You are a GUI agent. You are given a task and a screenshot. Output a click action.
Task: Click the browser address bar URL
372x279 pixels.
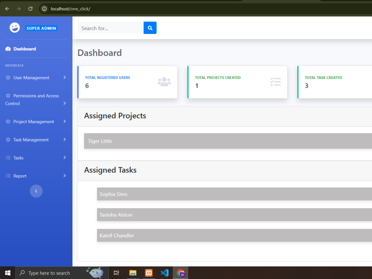pos(70,9)
